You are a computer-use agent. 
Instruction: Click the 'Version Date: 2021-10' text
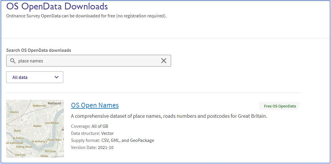[92, 147]
